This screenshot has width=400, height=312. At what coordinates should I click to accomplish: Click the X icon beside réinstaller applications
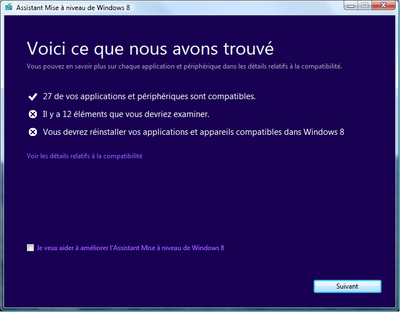pyautogui.click(x=33, y=132)
